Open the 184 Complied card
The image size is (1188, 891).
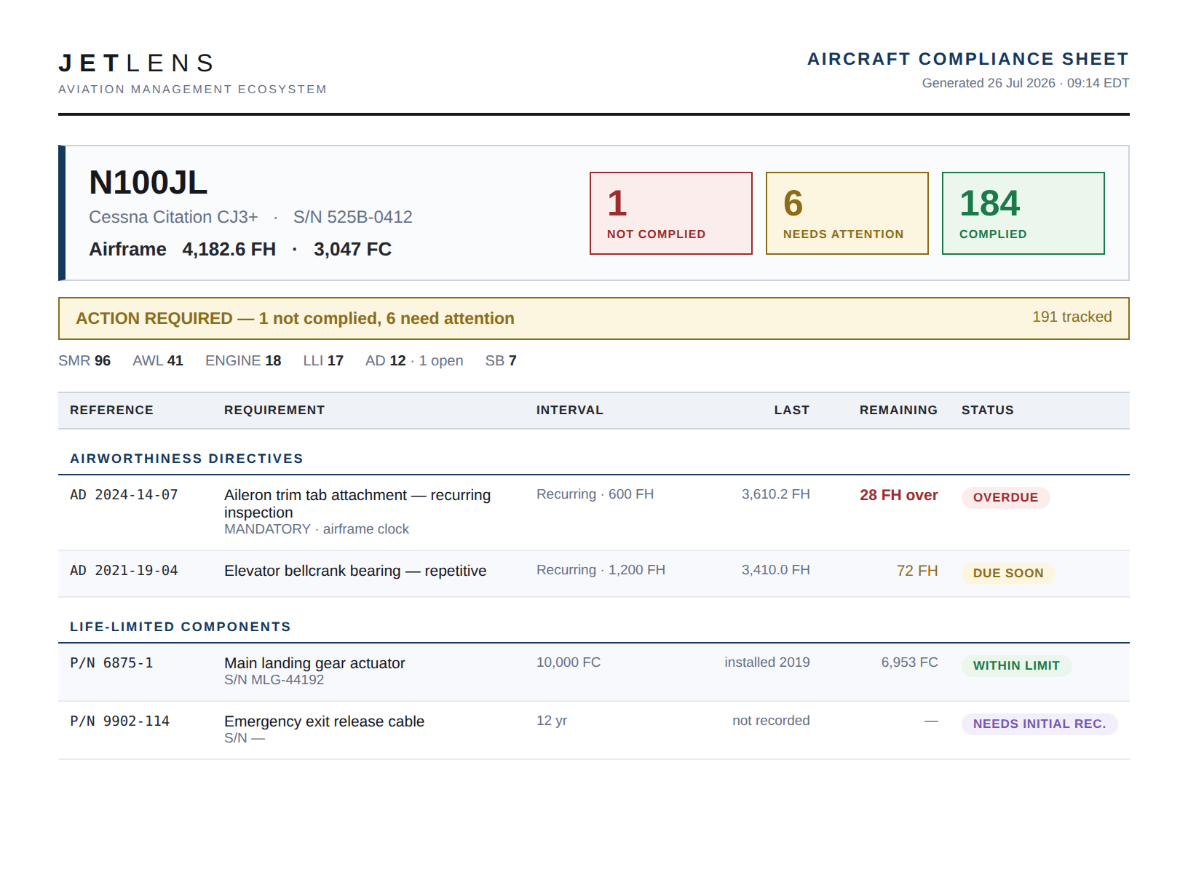point(1023,213)
